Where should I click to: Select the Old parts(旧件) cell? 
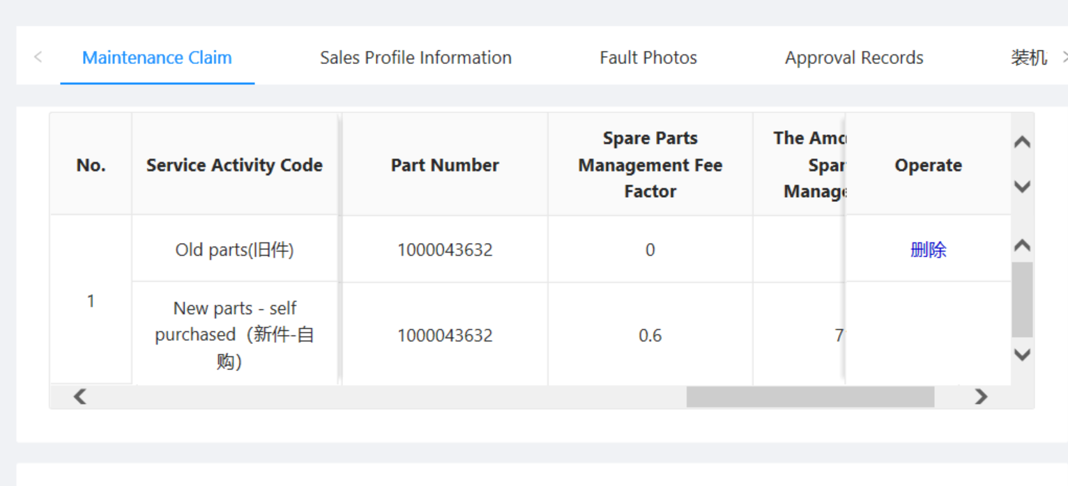pos(234,250)
